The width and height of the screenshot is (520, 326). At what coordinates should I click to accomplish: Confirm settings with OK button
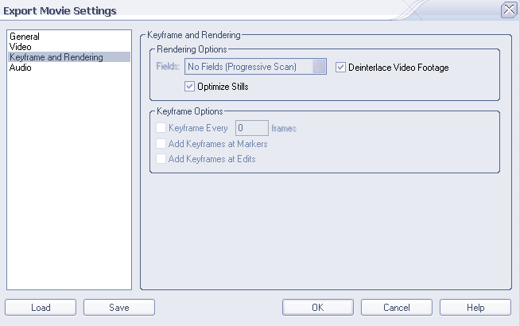[x=318, y=308]
